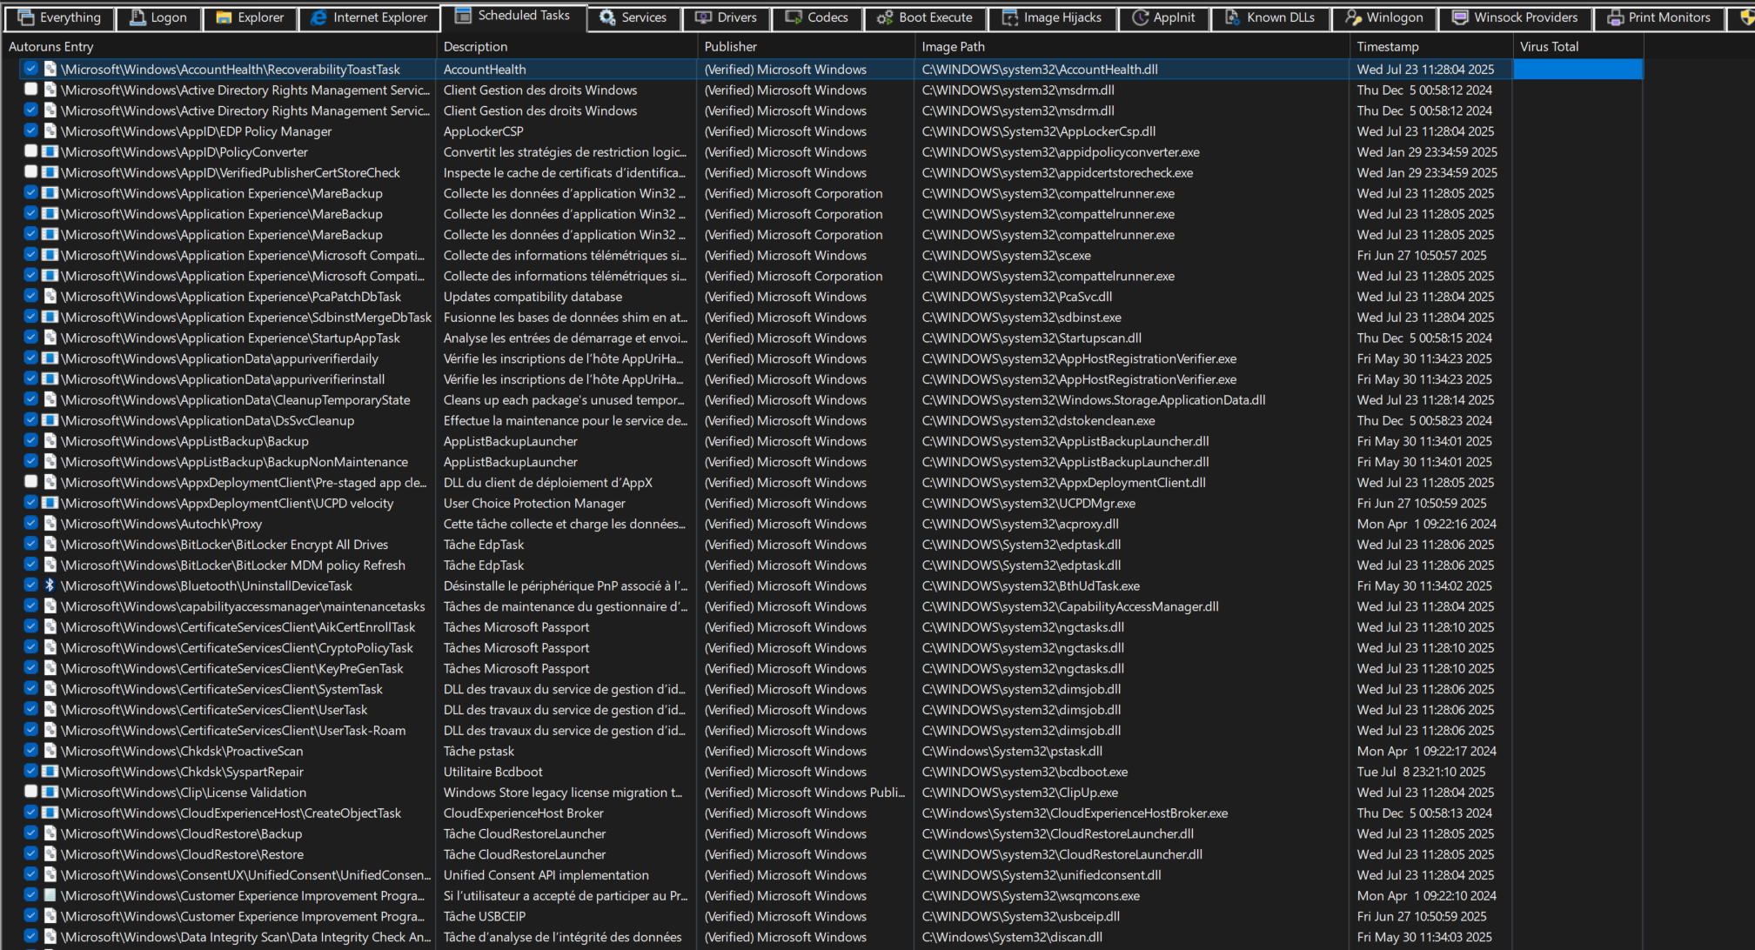Click the document icon of AikCertEnrollTask entry
1755x950 pixels.
[50, 627]
